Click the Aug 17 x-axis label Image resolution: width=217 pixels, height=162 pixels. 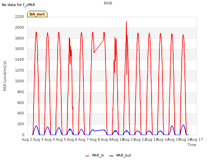[197, 139]
